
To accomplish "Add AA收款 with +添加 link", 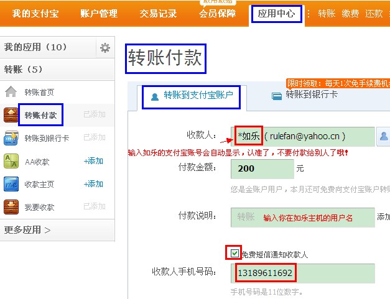I will tap(93, 161).
